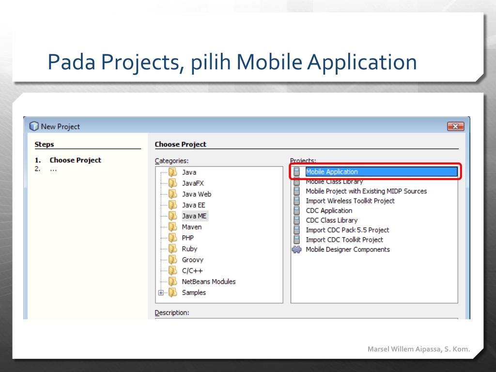496x372 pixels.
Task: Click the Java EE folder icon
Action: pos(173,205)
